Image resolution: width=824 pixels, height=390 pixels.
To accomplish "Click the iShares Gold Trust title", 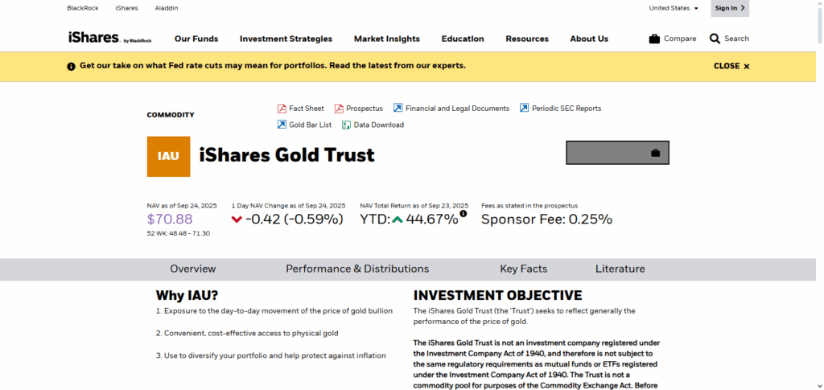I will click(x=287, y=155).
